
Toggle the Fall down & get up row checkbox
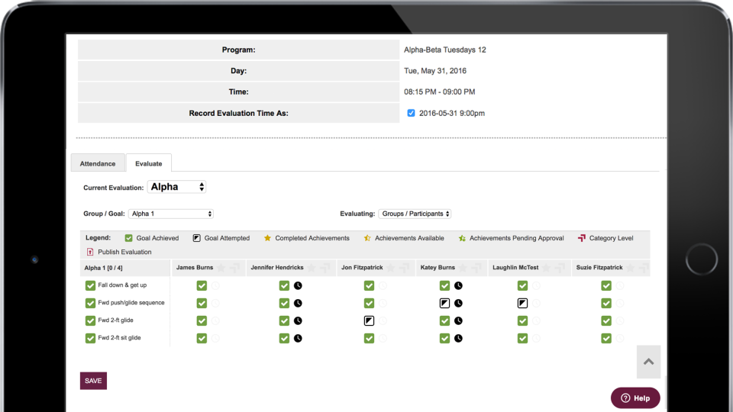click(90, 285)
